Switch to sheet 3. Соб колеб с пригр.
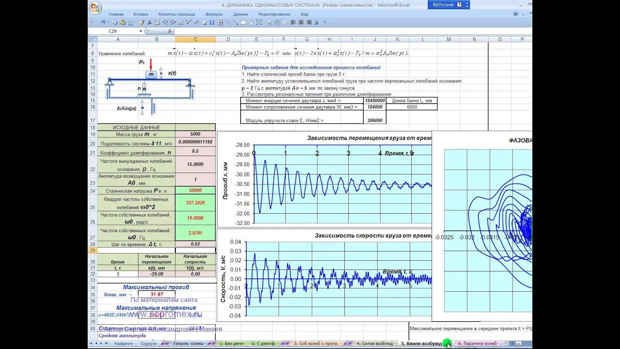Viewport: 620px width, 349px height. 316,343
